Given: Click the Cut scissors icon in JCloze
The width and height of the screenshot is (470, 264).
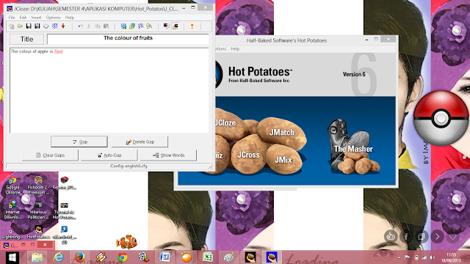Looking at the screenshot, I should click(89, 26).
